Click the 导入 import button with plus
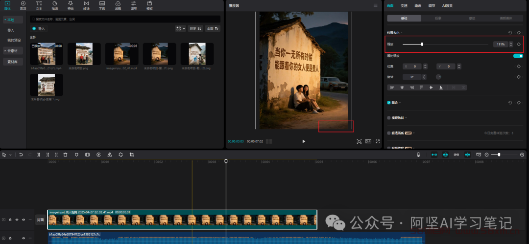Viewport: 529px width, 244px height. click(38, 28)
